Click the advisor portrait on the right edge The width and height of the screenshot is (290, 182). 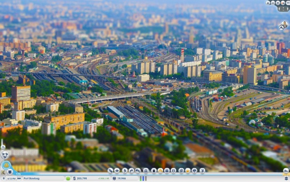pos(285,25)
